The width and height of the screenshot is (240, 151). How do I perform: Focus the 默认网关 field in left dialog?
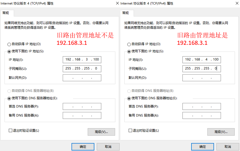(82, 78)
